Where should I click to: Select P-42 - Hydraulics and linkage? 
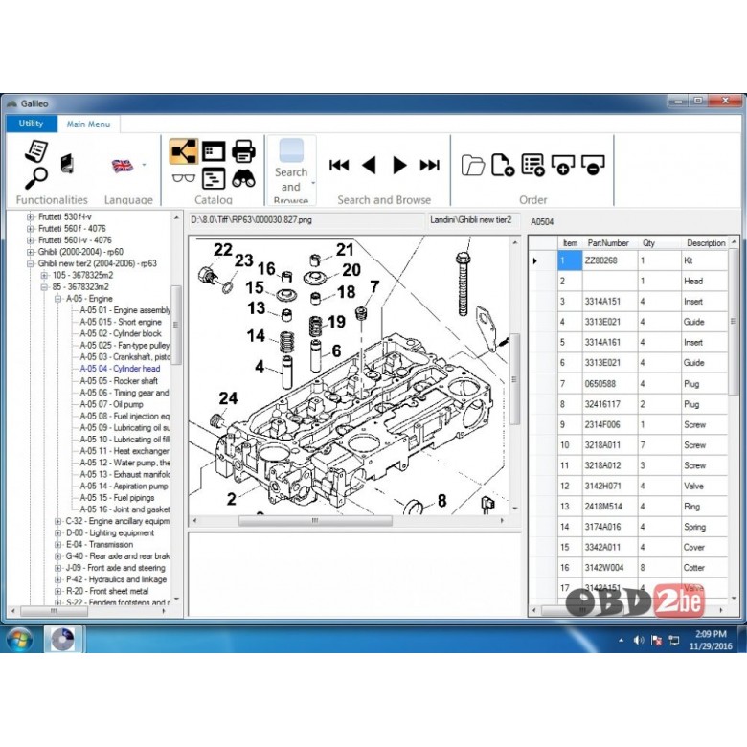click(x=116, y=579)
